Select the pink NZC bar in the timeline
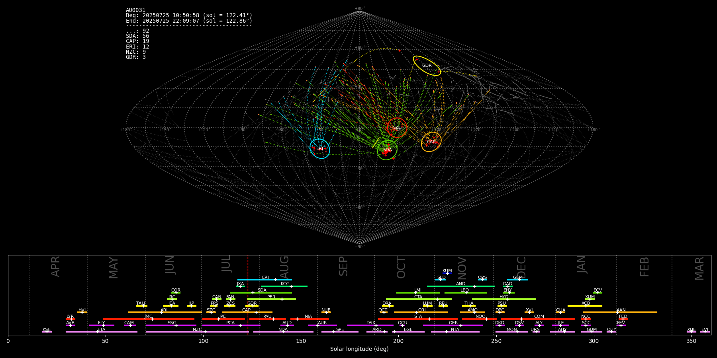717x358 pixels. click(197, 332)
